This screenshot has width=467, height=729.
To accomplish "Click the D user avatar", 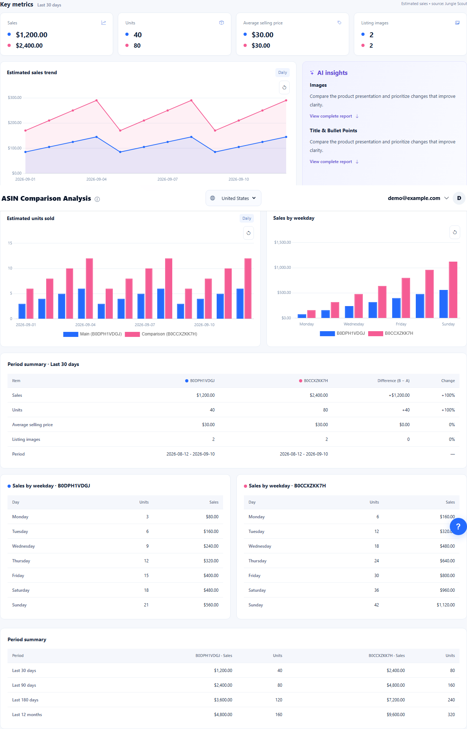I will 459,198.
